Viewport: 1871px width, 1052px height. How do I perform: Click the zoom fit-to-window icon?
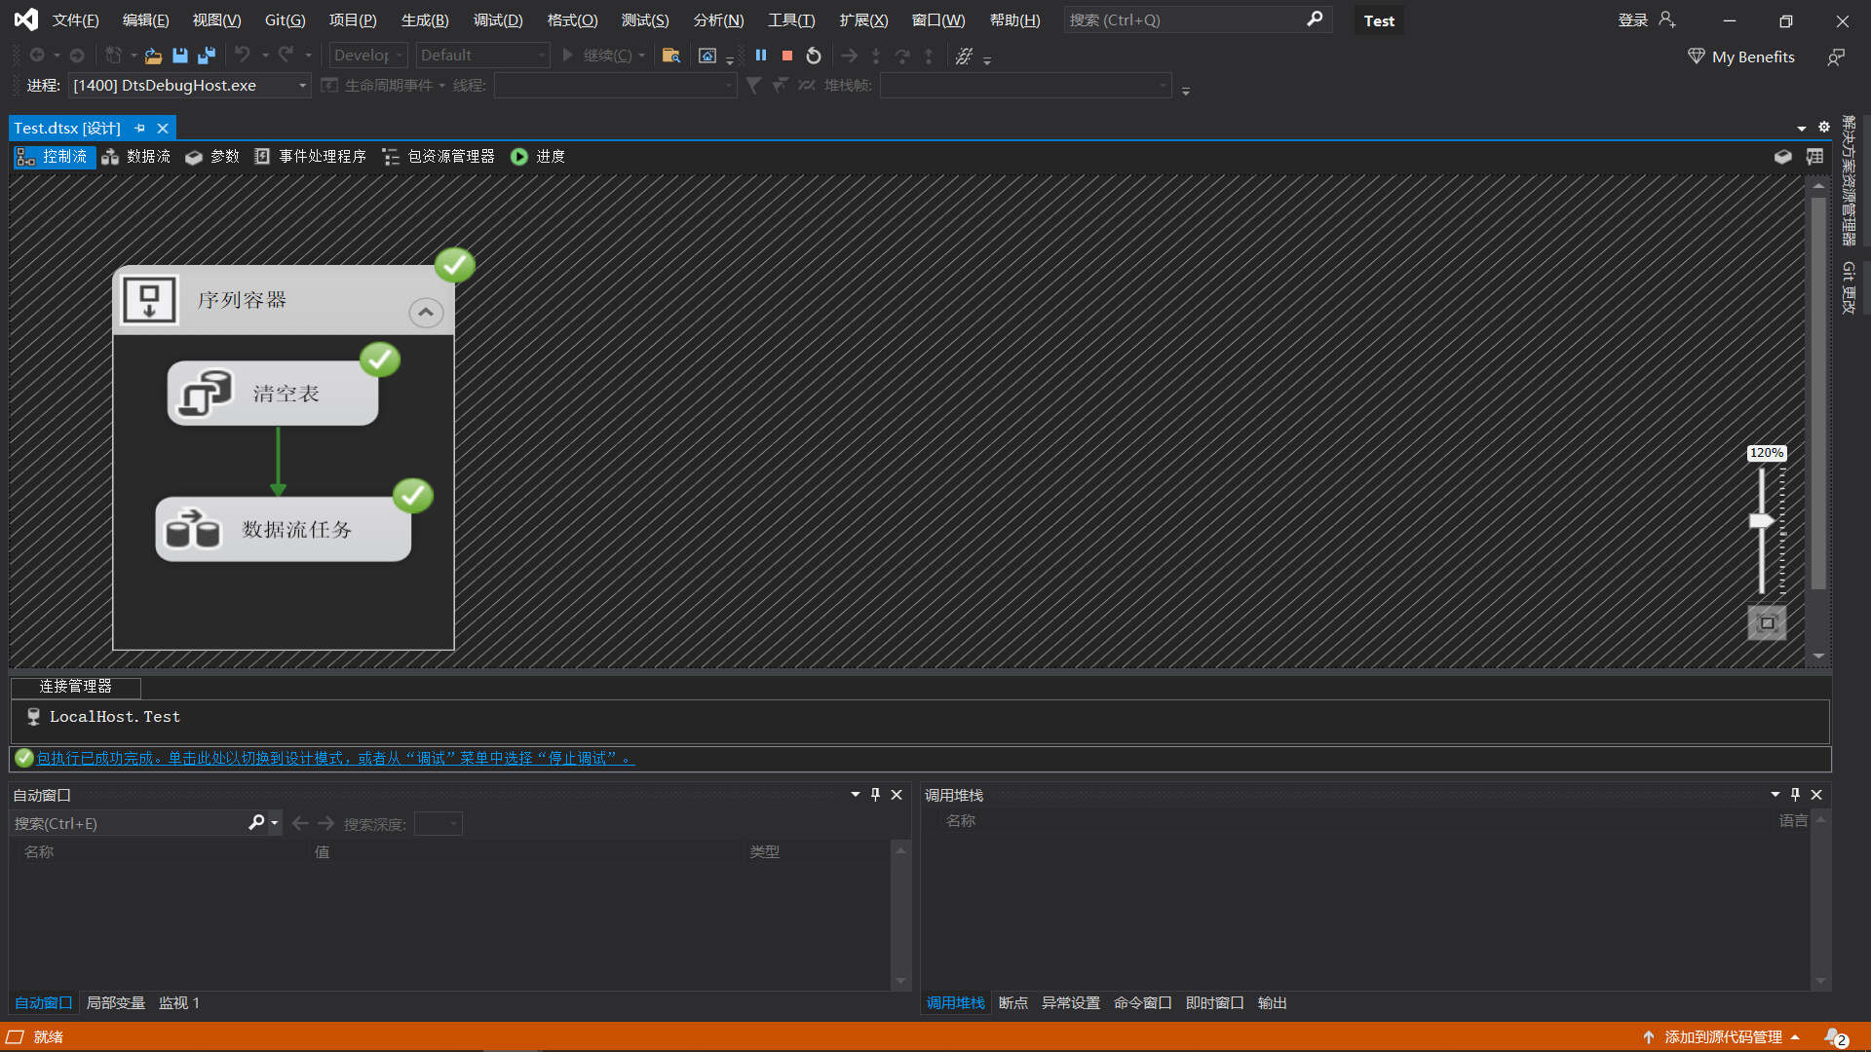pos(1767,623)
